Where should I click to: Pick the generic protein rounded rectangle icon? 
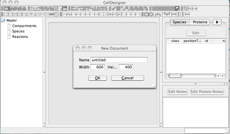pyautogui.click(x=6, y=14)
